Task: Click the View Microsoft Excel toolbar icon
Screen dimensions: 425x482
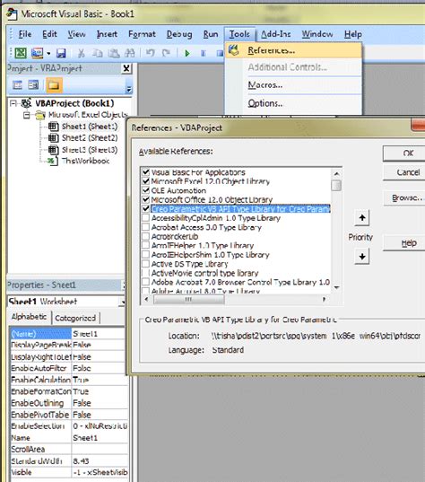Action: (21, 53)
